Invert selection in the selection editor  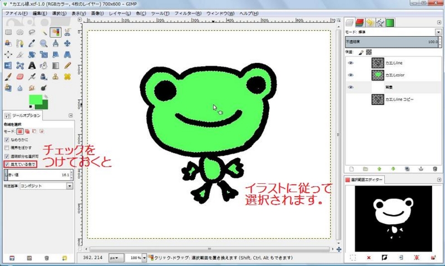pos(384,258)
